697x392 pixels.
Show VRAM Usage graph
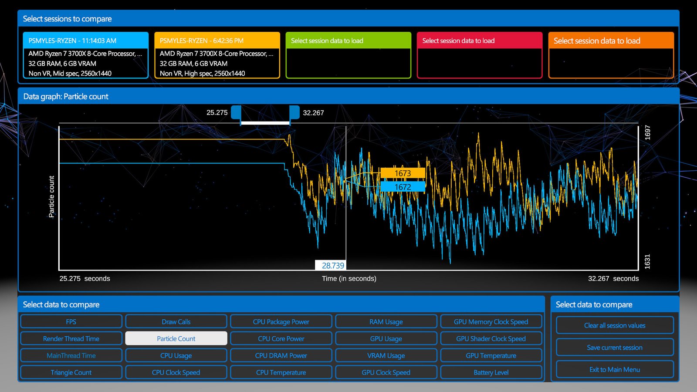[x=386, y=355]
